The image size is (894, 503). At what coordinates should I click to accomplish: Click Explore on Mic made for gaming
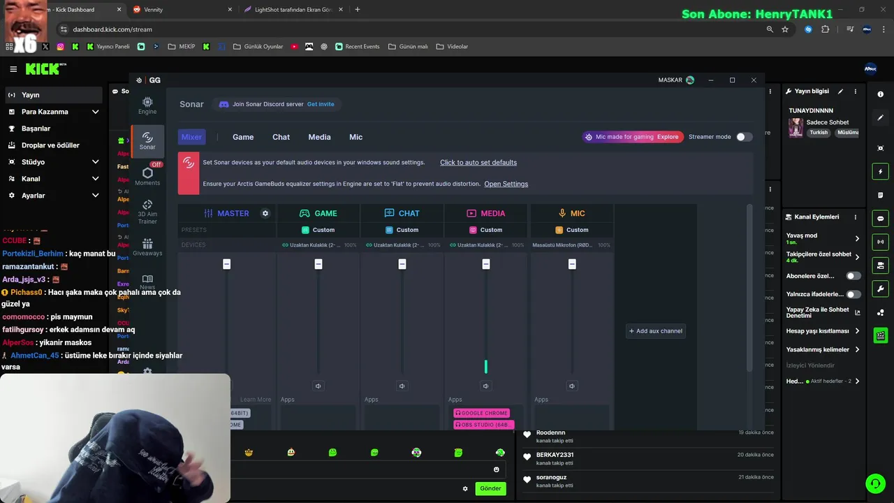coord(668,137)
